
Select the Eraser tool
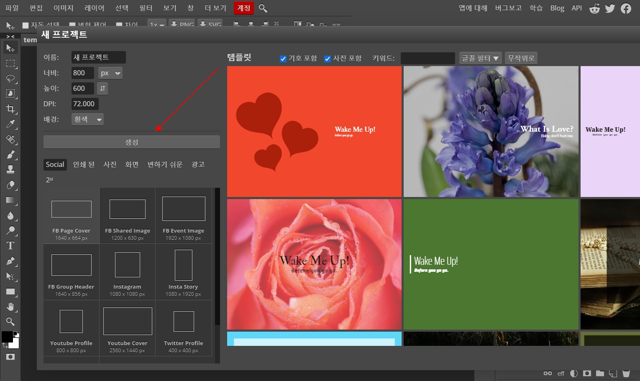pyautogui.click(x=10, y=185)
